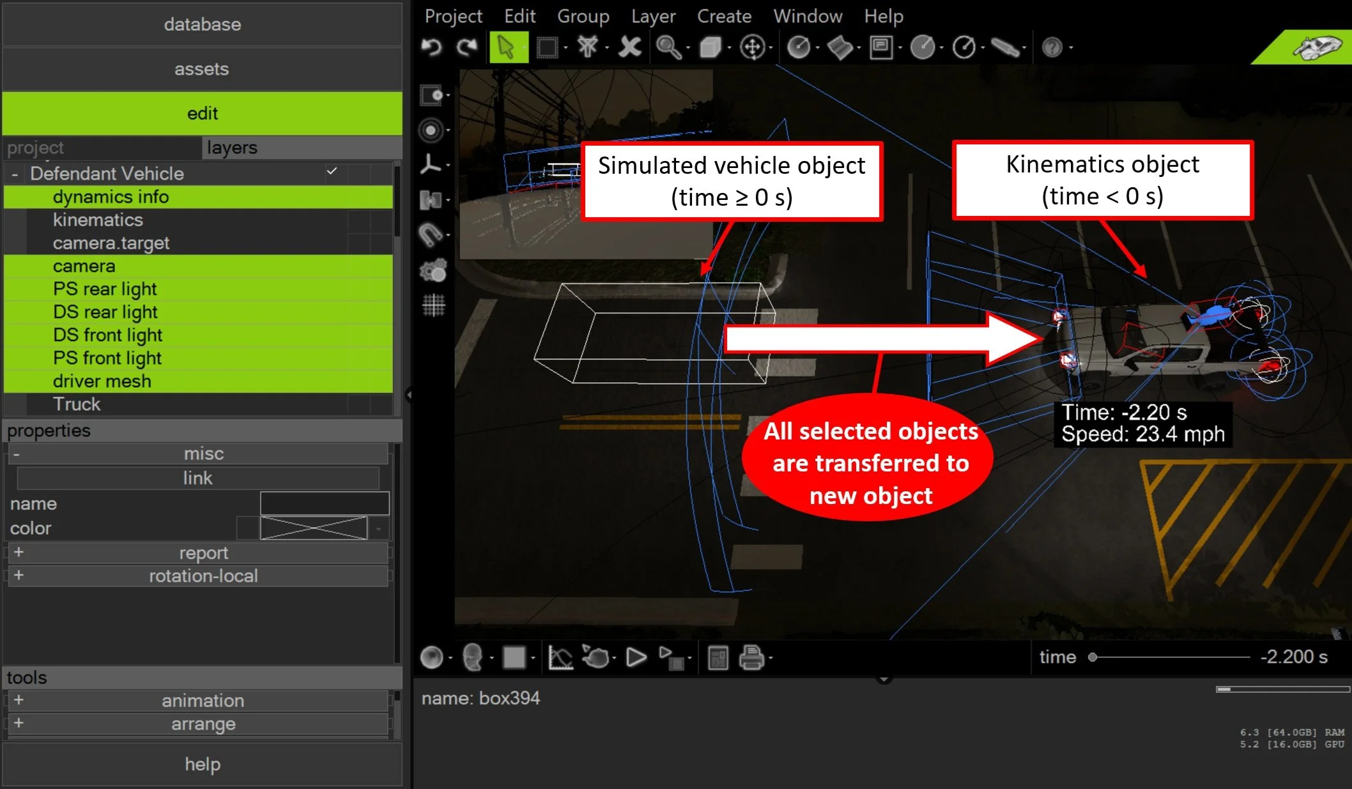
Task: Click the delete X icon in toolbar
Action: tap(629, 47)
